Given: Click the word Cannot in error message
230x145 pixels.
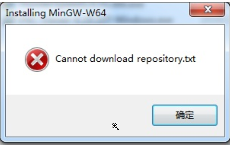Looking at the screenshot, I should click(71, 59).
